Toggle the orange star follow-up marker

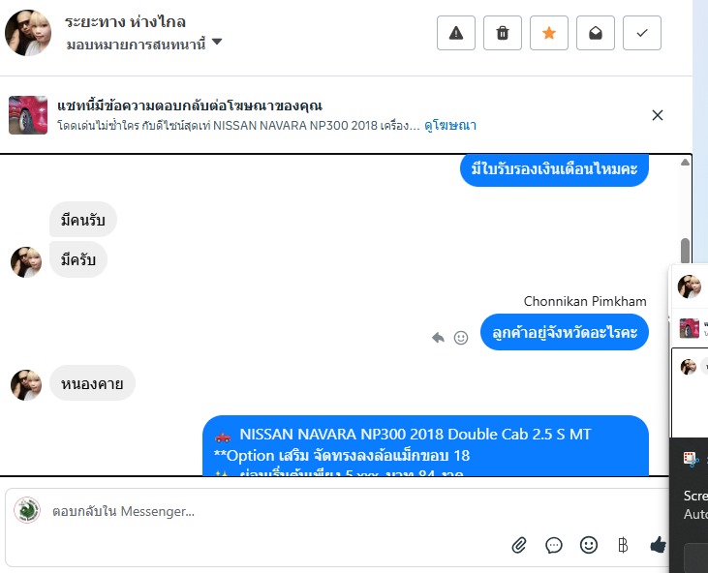[x=548, y=33]
